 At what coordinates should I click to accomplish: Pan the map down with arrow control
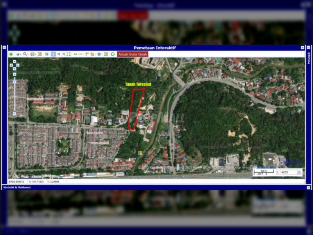click(14, 69)
